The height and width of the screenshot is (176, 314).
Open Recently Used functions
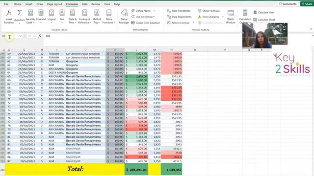pyautogui.click(x=30, y=17)
